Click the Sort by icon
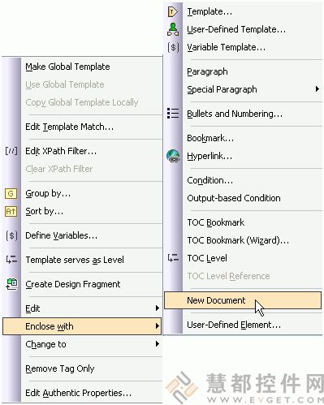The image size is (324, 405). (11, 211)
